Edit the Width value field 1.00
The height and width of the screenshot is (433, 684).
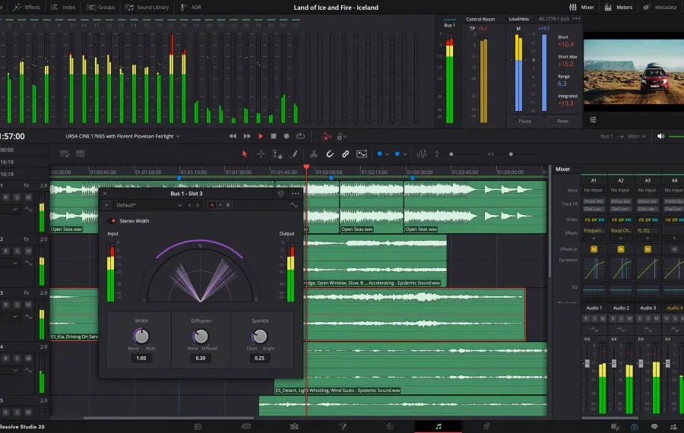(141, 358)
